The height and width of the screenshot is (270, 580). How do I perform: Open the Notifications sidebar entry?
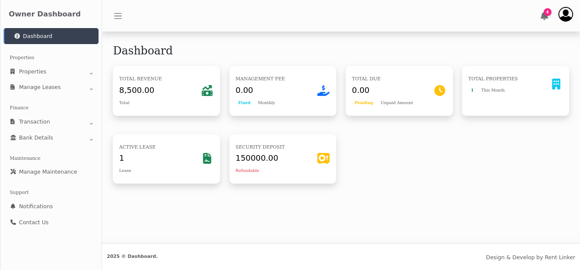36,206
